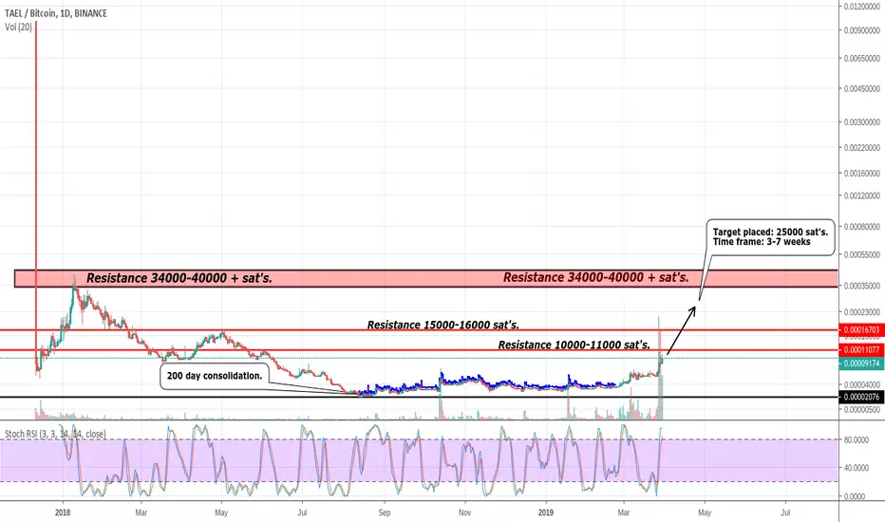Image resolution: width=885 pixels, height=522 pixels.
Task: Click the 0.00450000 price axis label
Action: coord(862,88)
